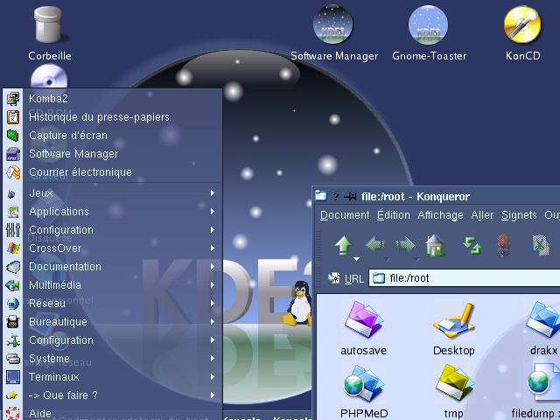Go forward with the Konqueror right arrow
Screen dimensions: 560x420
click(405, 245)
